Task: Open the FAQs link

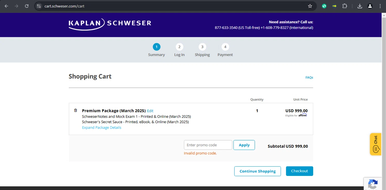Action: coord(309,77)
